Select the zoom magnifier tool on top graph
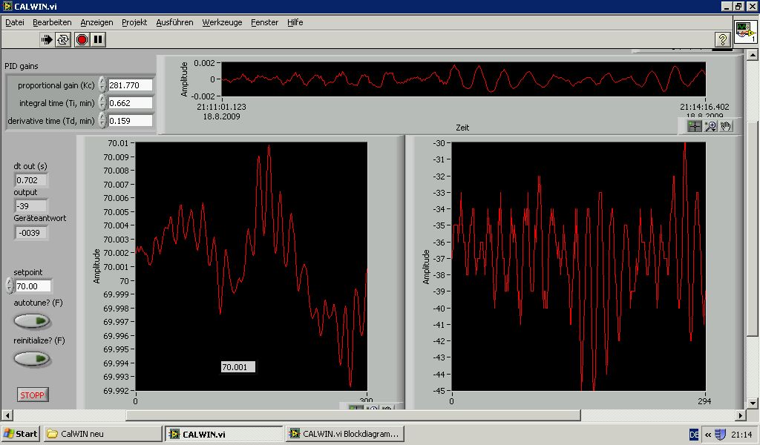The image size is (760, 445). coord(710,126)
